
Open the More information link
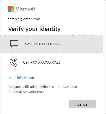[21, 78]
